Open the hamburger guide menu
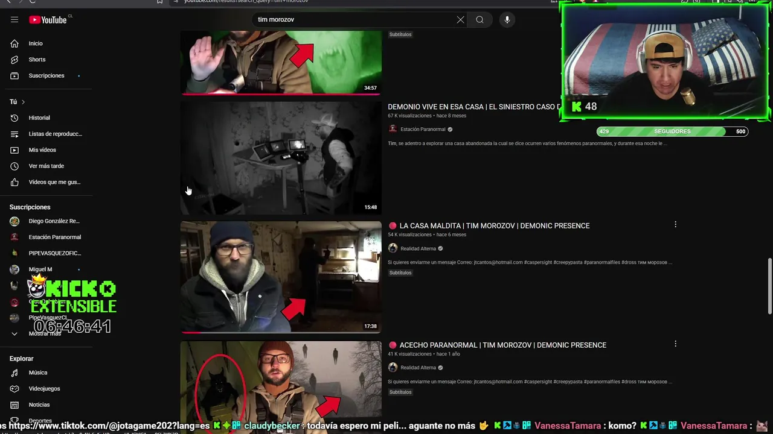 (14, 20)
